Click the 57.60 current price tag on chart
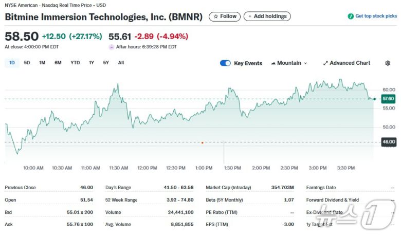This screenshot has height=235, width=401. (x=388, y=99)
